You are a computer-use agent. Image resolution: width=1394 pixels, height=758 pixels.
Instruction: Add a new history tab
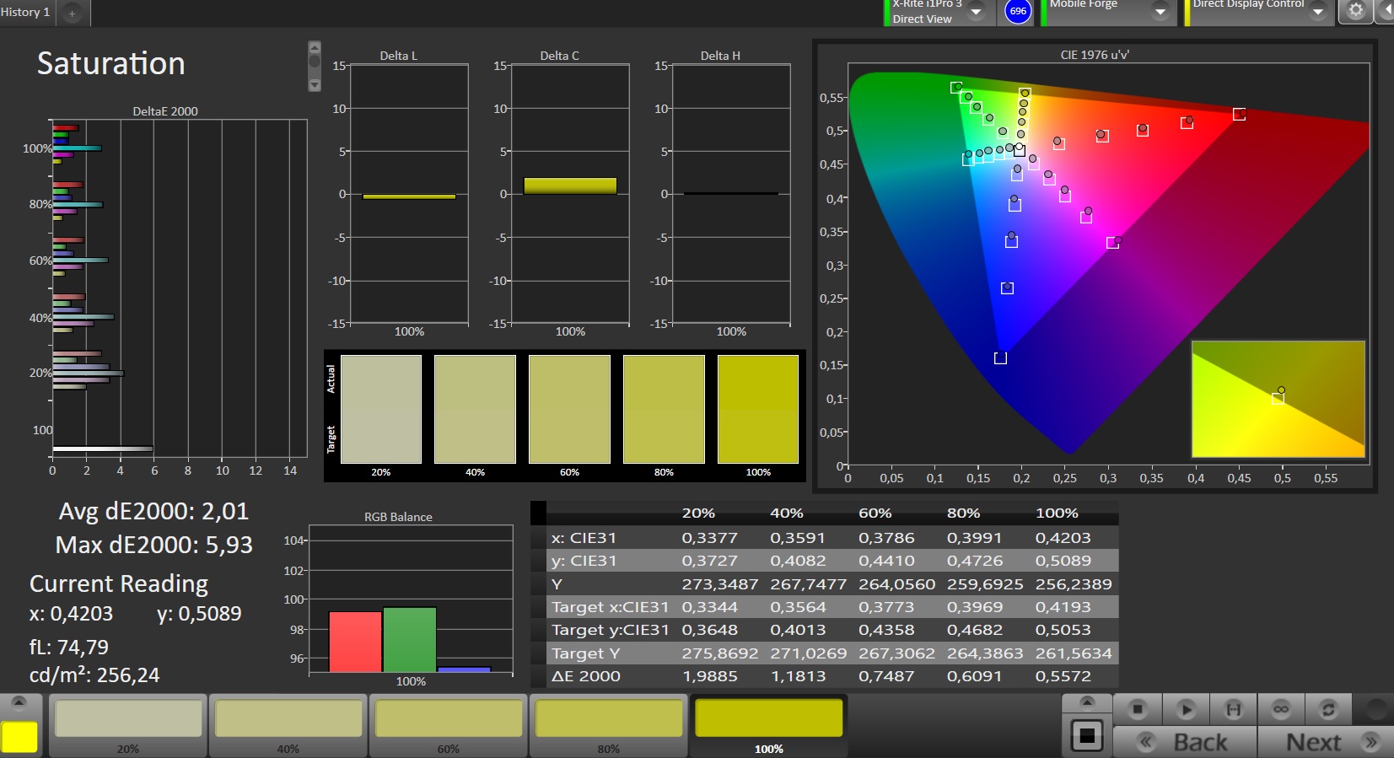[72, 13]
